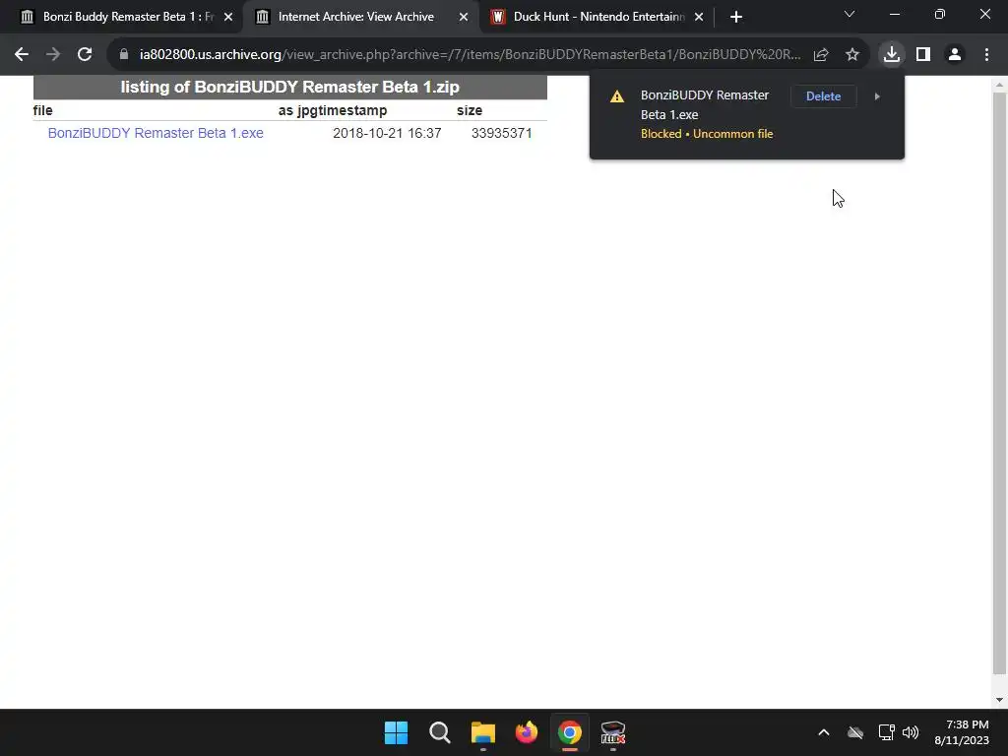Click the timestamp 2018-10-21 16:37
This screenshot has height=756, width=1008.
tap(387, 133)
